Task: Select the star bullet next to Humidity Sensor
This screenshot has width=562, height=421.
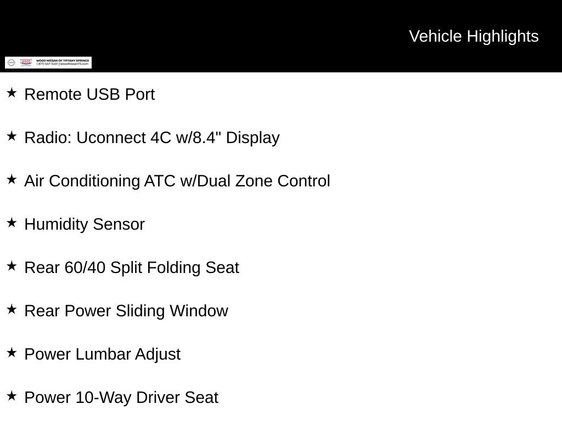Action: pos(12,223)
